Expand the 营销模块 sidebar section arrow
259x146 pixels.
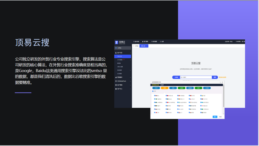pos(130,77)
